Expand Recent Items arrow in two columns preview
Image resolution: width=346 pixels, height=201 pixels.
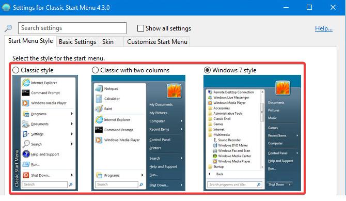(x=182, y=129)
